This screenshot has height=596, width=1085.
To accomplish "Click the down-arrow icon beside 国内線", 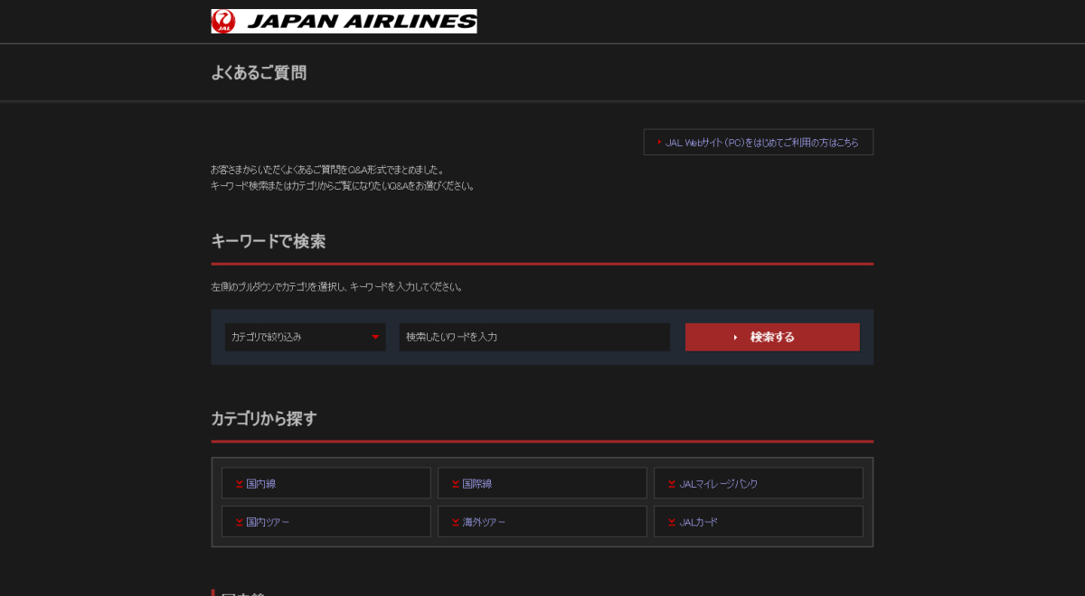I will [240, 484].
